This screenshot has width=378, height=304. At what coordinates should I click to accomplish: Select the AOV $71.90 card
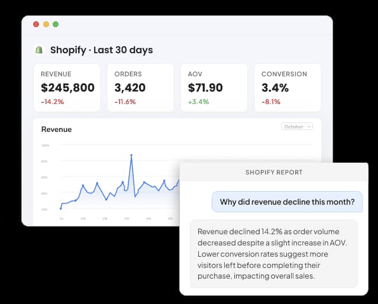214,88
